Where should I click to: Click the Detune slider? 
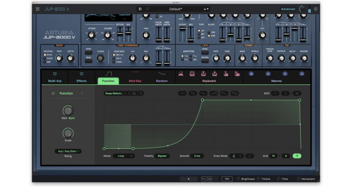pyautogui.click(x=120, y=34)
